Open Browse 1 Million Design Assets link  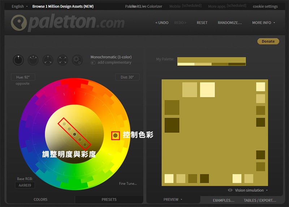coord(63,7)
